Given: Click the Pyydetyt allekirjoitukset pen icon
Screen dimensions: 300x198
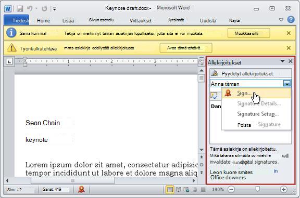Looking at the screenshot, I should click(x=215, y=73).
